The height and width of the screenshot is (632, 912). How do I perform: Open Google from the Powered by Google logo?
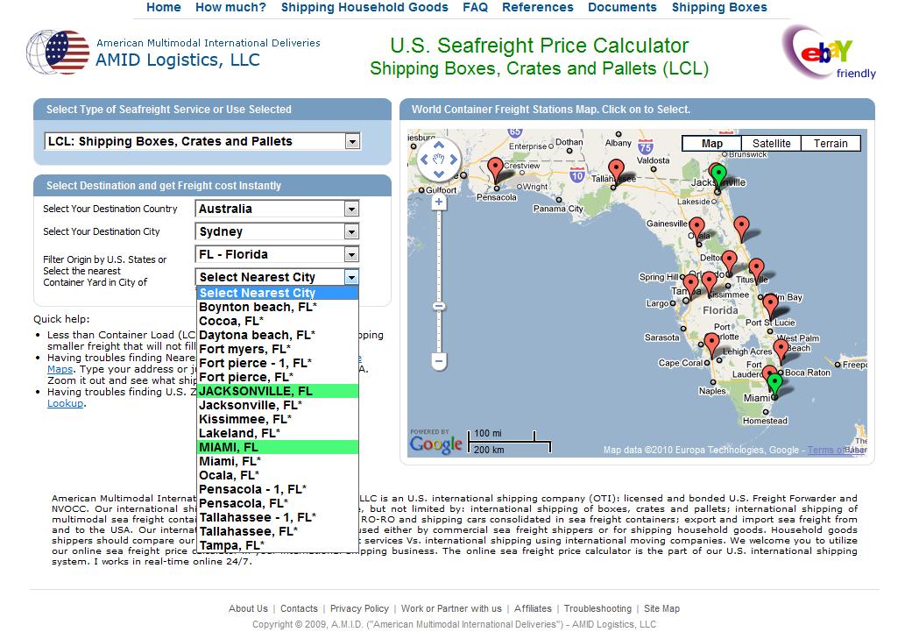(437, 444)
